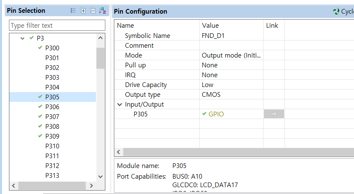This screenshot has height=194, width=354.
Task: Open the P305 GPIO value cell
Action: (231, 114)
